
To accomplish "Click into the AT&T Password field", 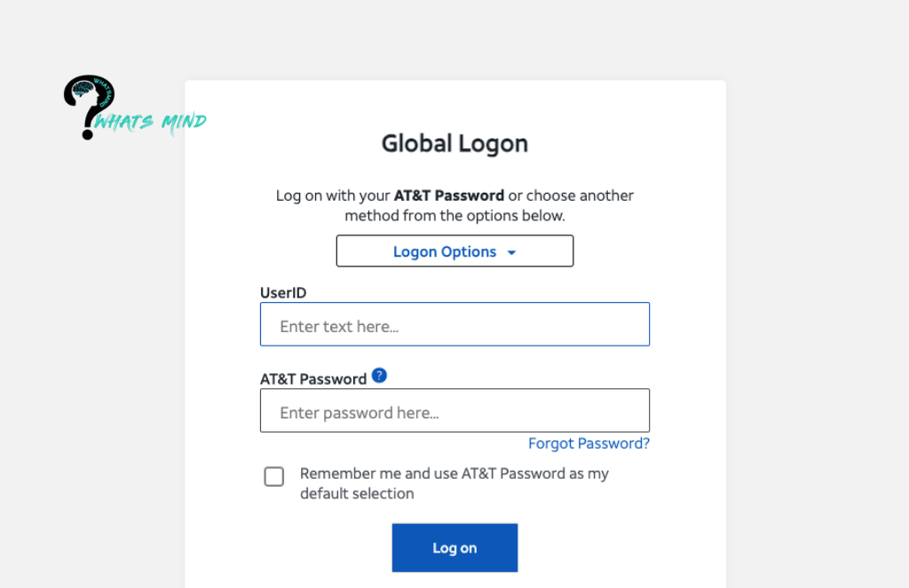I will click(454, 410).
